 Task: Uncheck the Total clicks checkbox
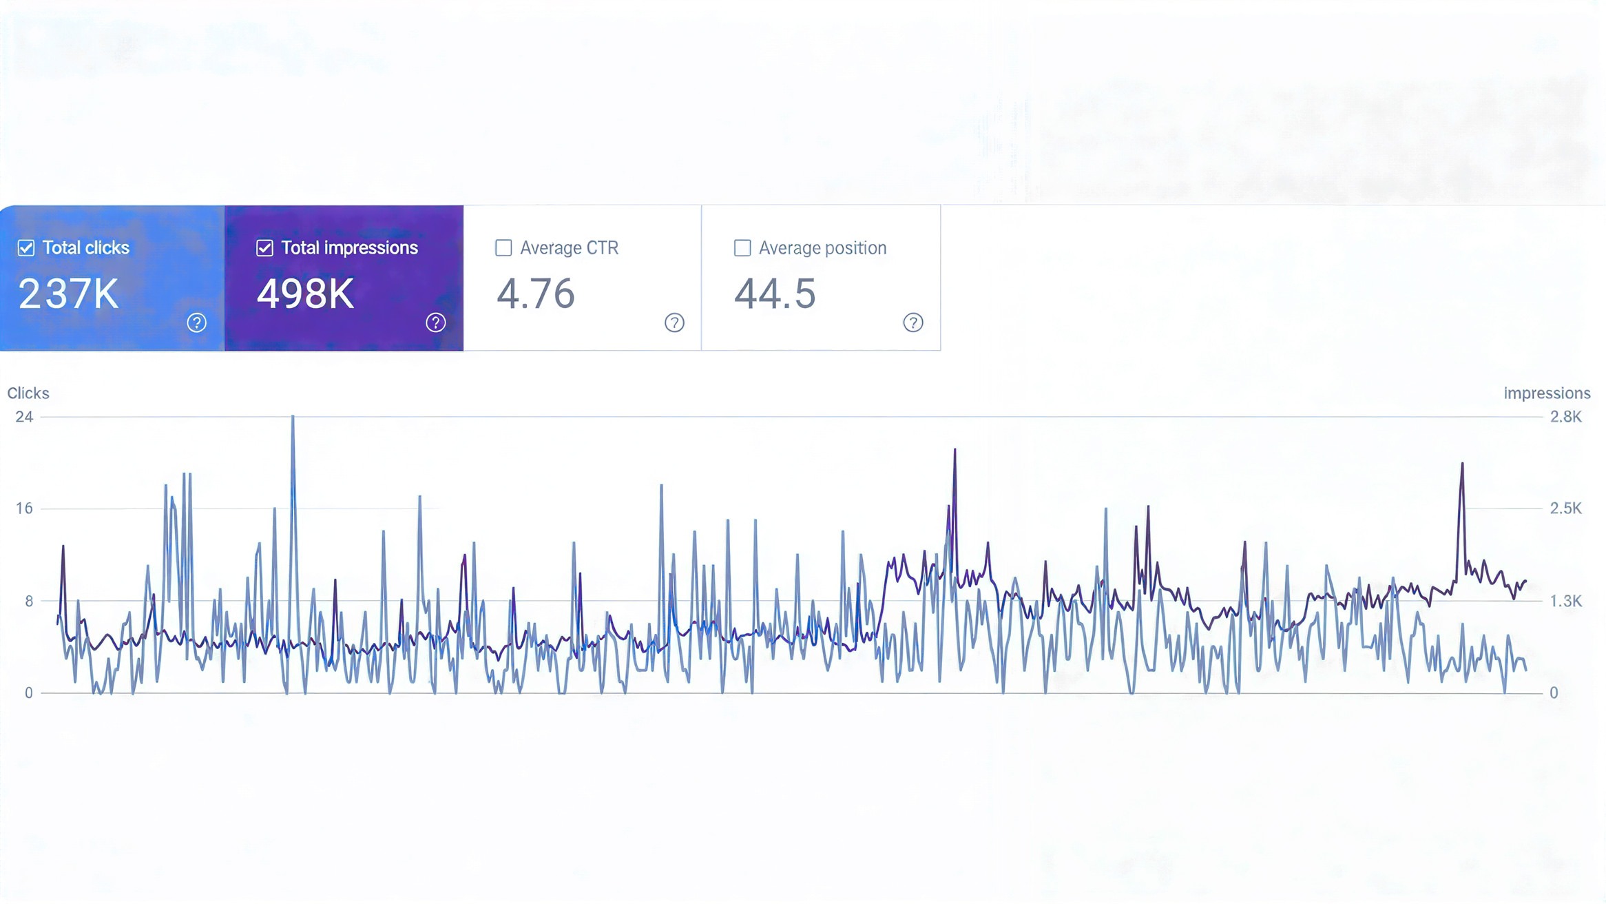[26, 248]
